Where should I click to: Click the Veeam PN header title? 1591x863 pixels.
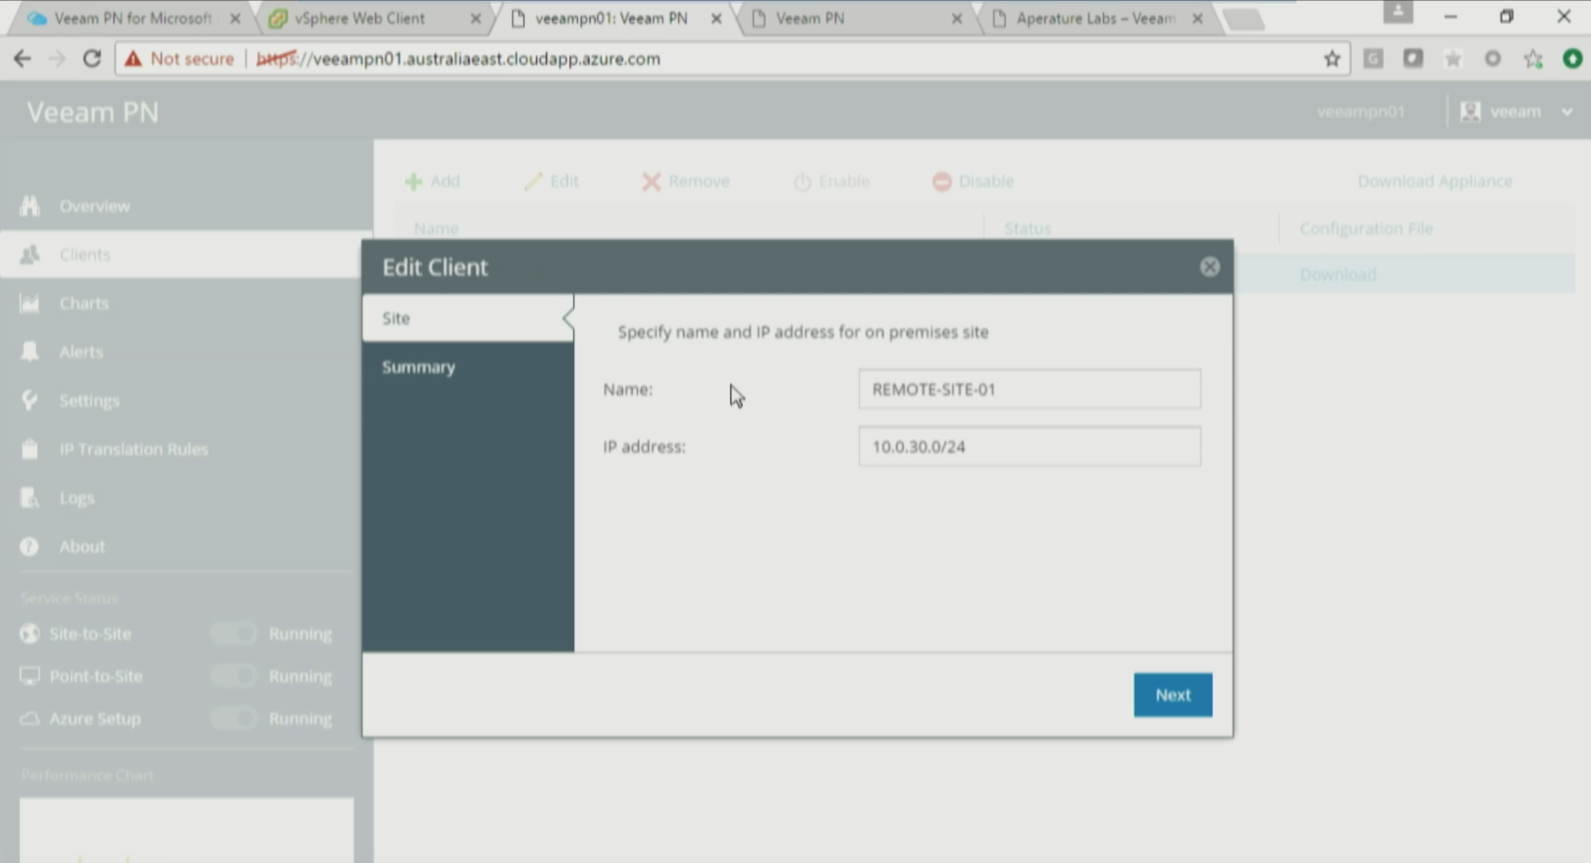(x=92, y=112)
